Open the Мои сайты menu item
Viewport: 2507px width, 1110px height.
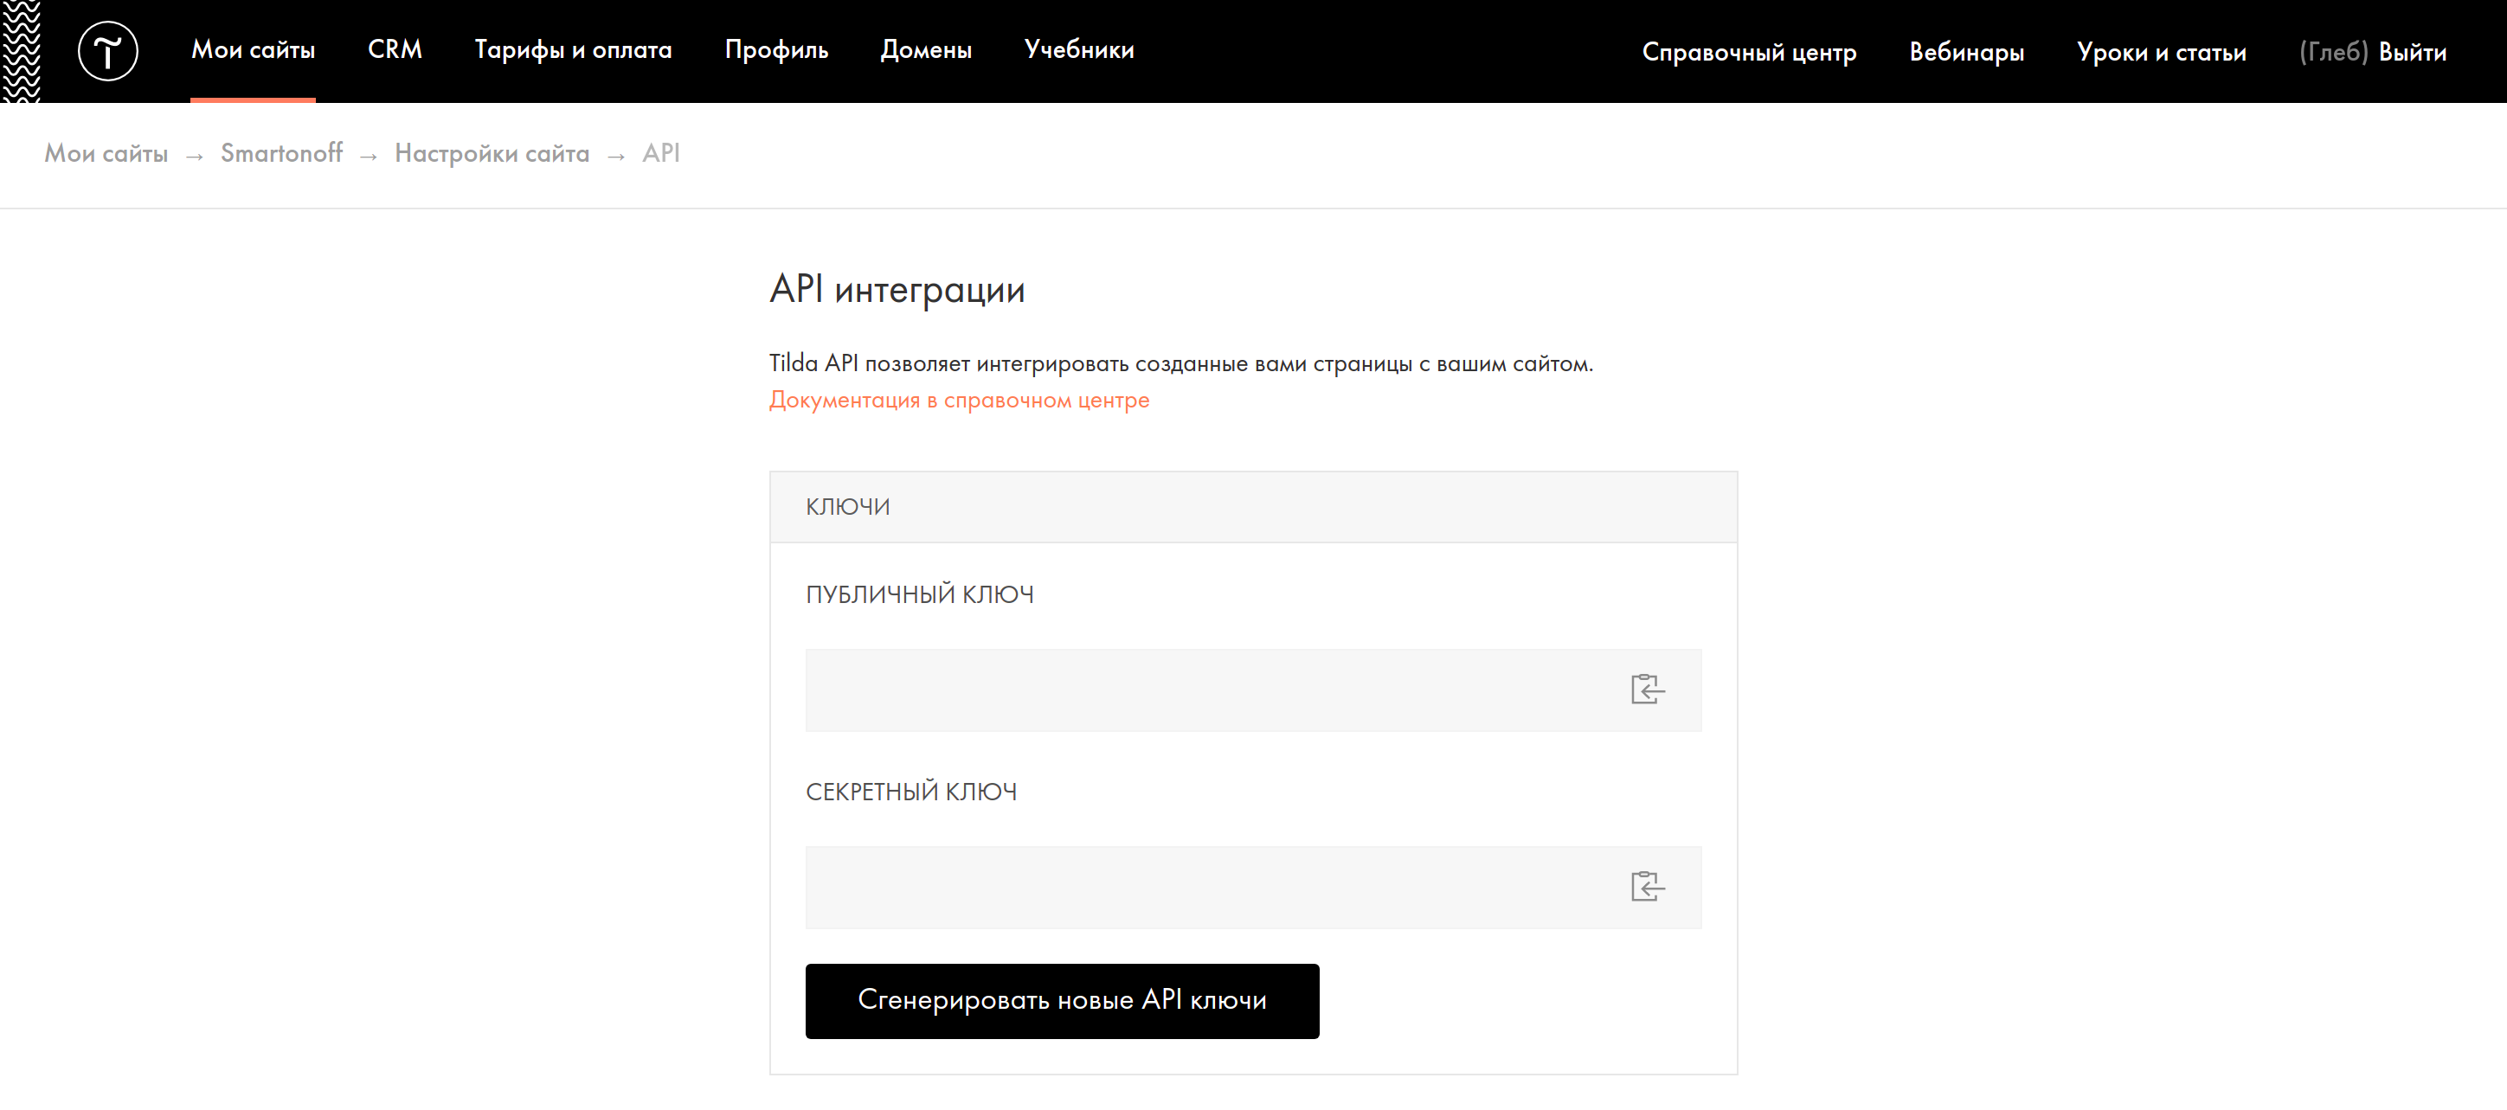pyautogui.click(x=253, y=50)
